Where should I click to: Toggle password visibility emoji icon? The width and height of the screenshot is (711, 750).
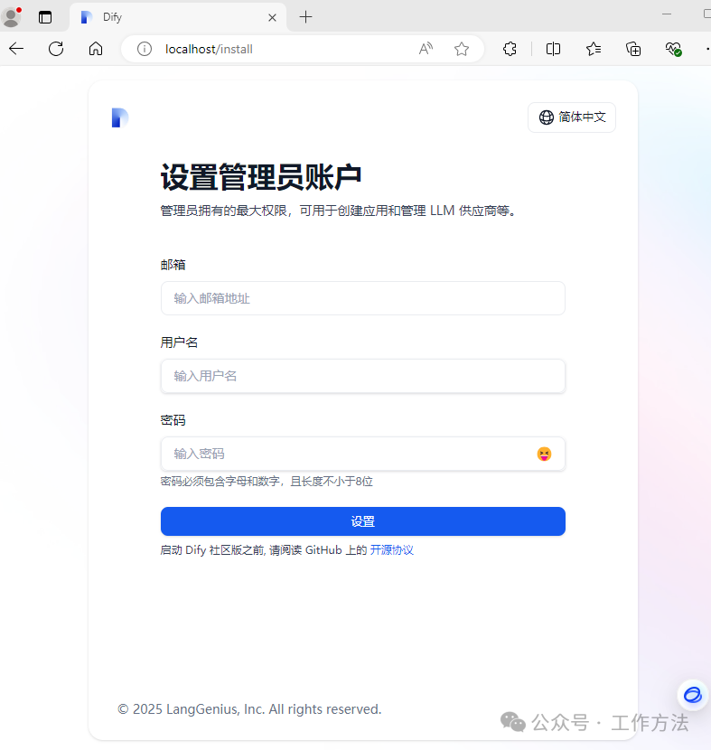pyautogui.click(x=544, y=454)
